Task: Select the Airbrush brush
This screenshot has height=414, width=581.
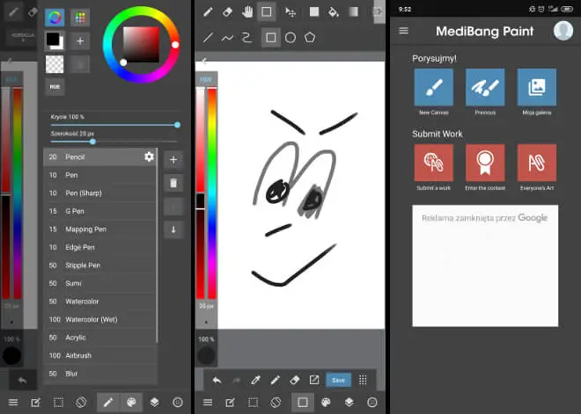Action: pos(100,355)
